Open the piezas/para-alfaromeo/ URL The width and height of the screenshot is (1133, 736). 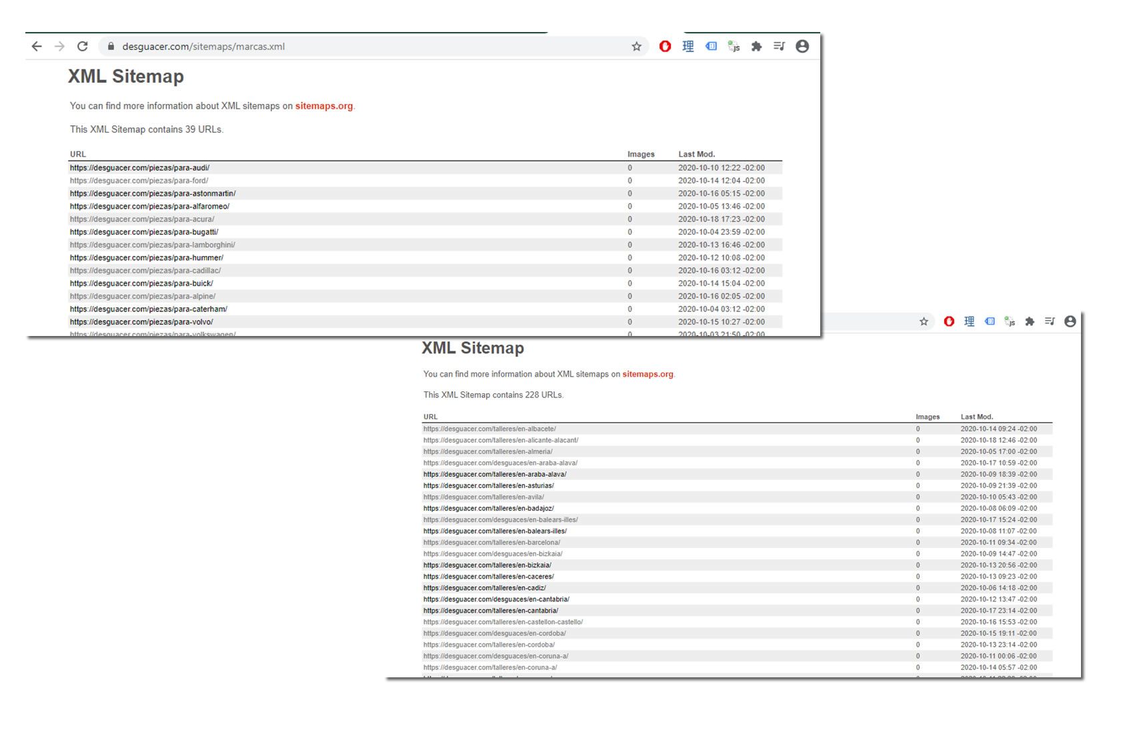pos(149,207)
